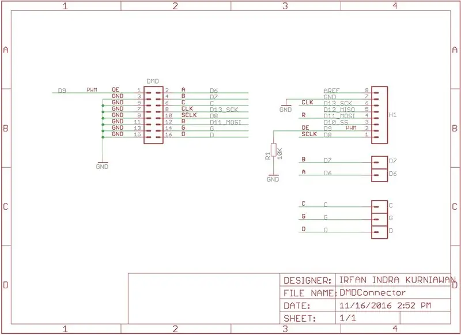Click the designer name IRFAN INDRA KURNIAWAN
The height and width of the screenshot is (335, 461).
coord(397,280)
